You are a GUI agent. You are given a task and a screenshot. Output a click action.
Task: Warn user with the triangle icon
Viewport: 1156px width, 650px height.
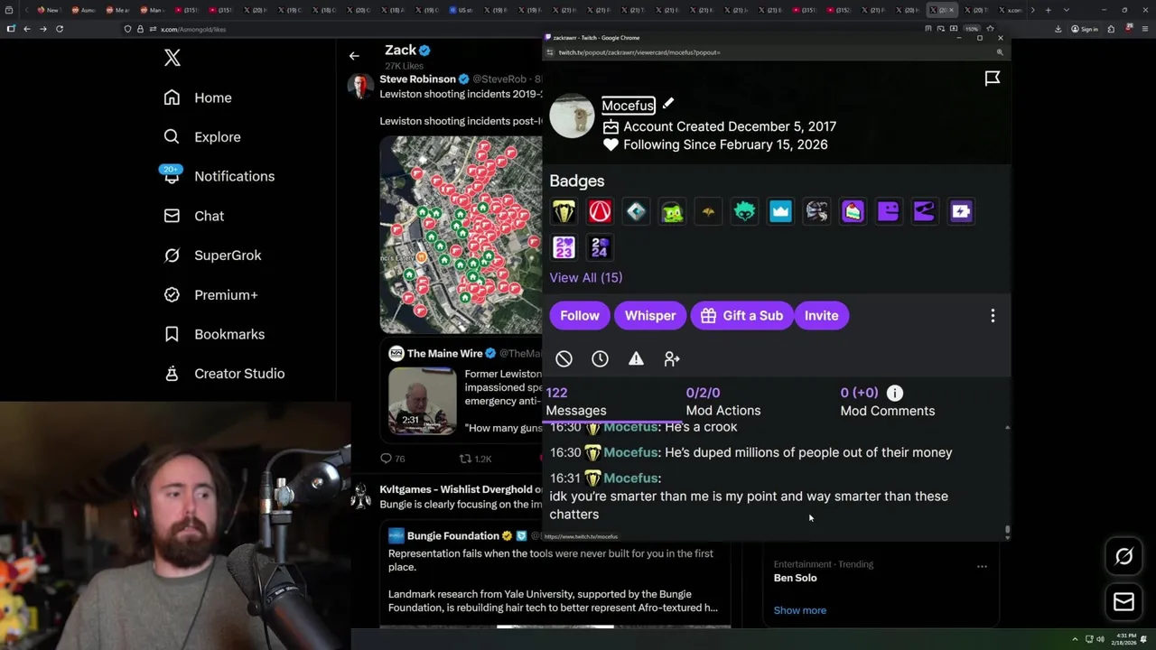[636, 359]
